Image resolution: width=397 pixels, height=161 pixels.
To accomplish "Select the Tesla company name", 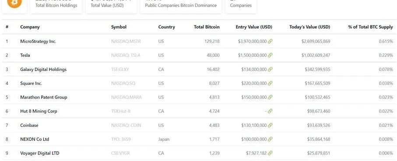I will [25, 55].
